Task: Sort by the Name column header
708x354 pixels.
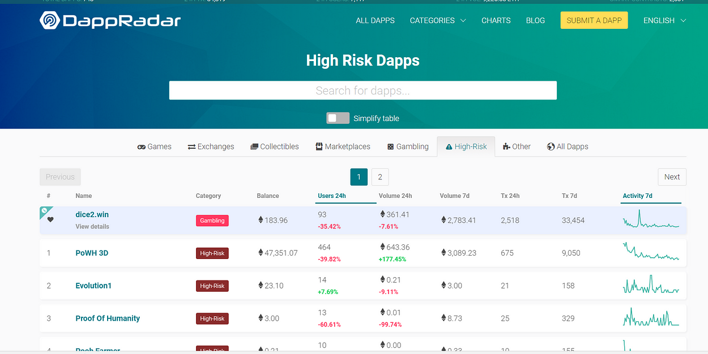Action: 84,196
